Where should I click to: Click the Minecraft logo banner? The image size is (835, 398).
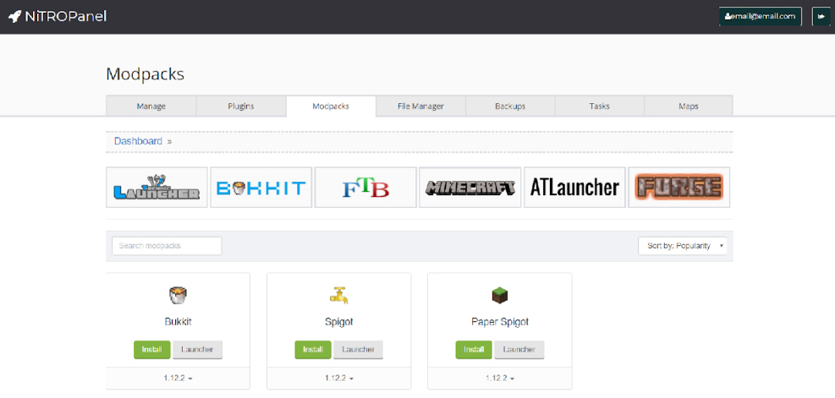[470, 188]
